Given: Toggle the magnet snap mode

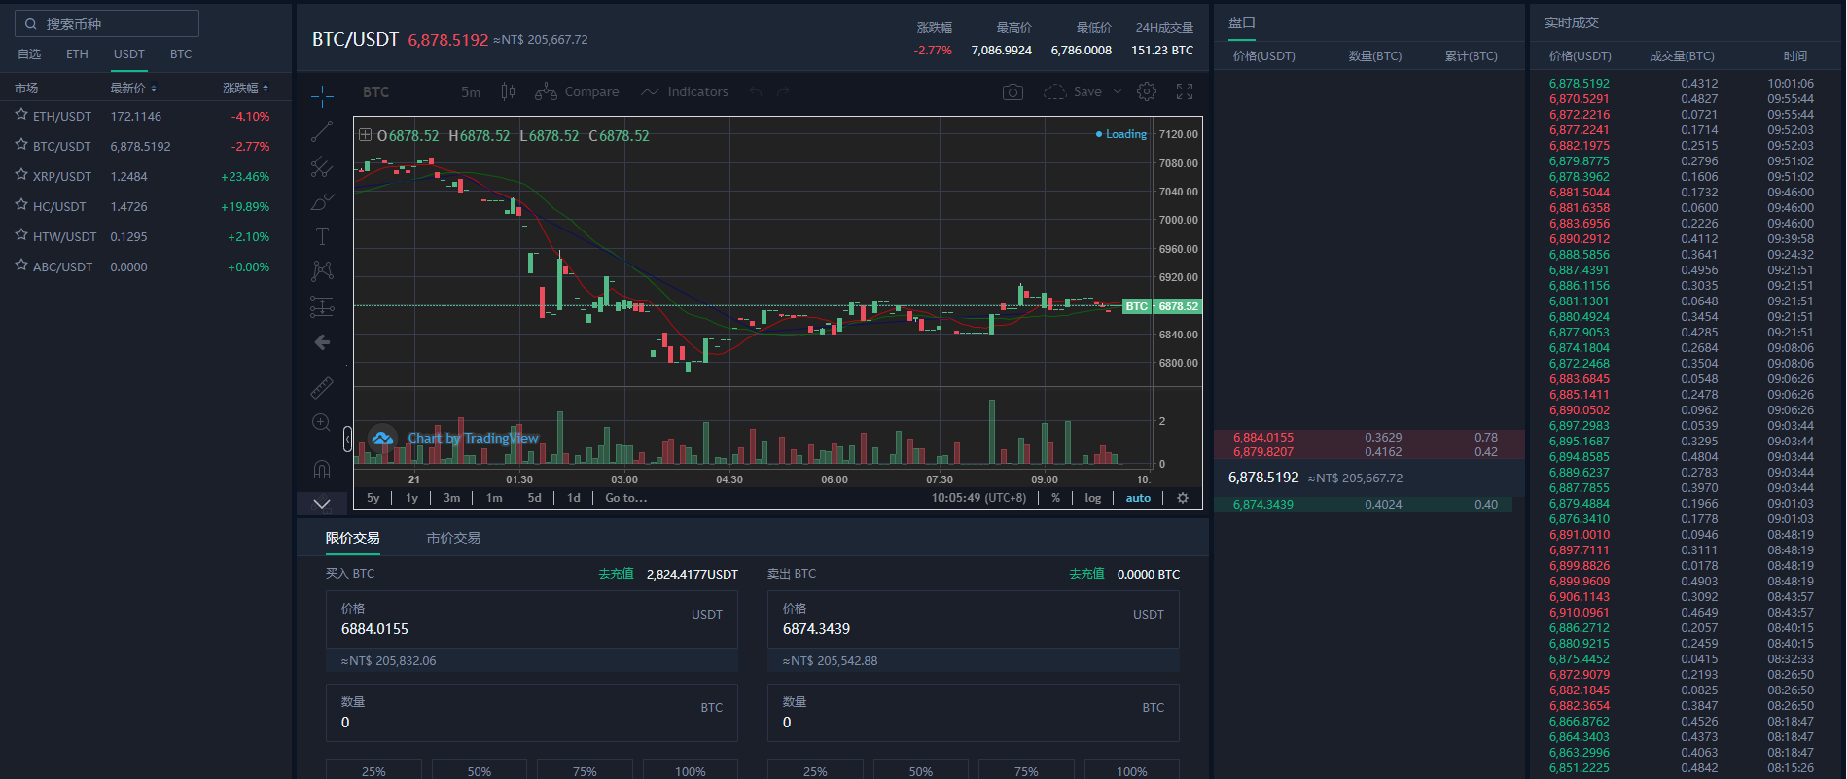Looking at the screenshot, I should (322, 469).
